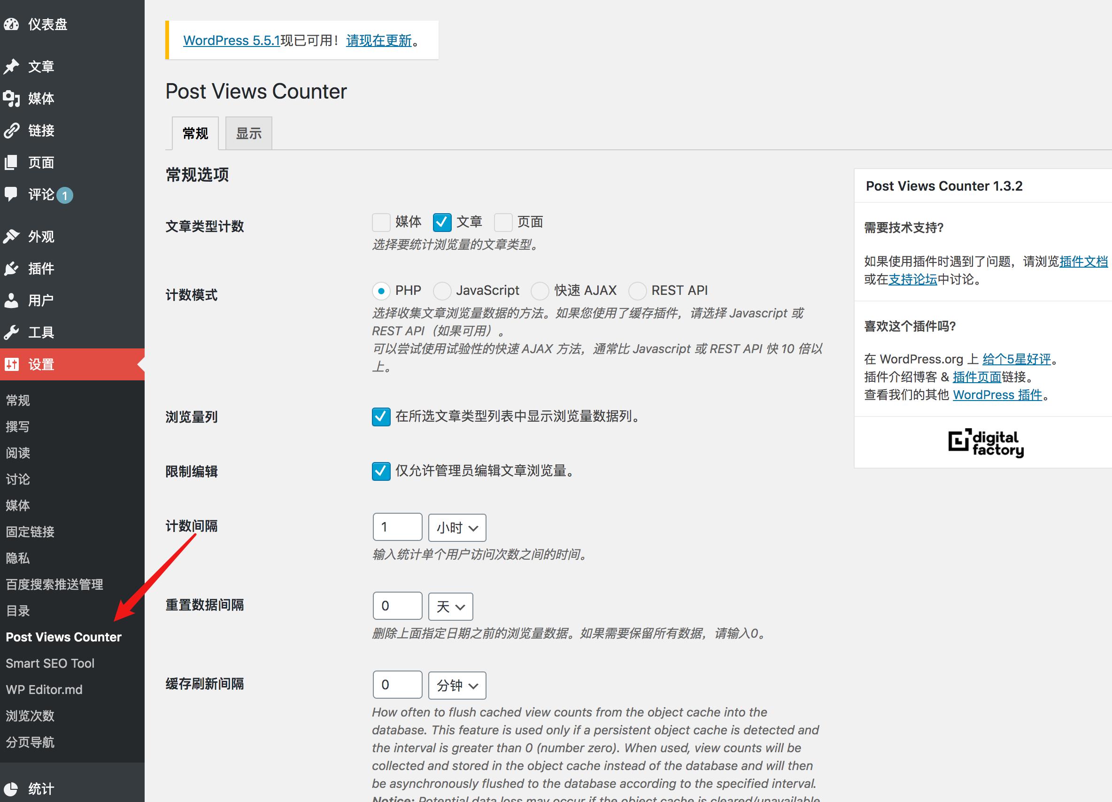This screenshot has width=1112, height=802.
Task: Open the 小时 time unit dropdown
Action: [456, 527]
